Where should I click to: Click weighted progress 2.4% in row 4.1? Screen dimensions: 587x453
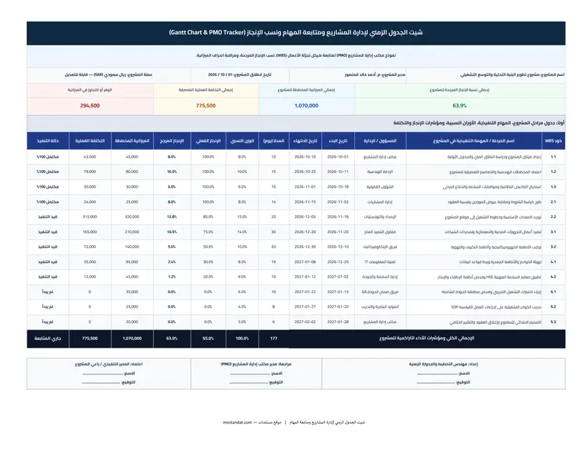[x=172, y=262]
